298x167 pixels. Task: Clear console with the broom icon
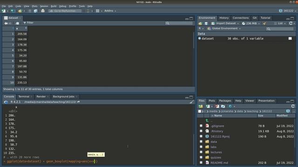(x=191, y=102)
